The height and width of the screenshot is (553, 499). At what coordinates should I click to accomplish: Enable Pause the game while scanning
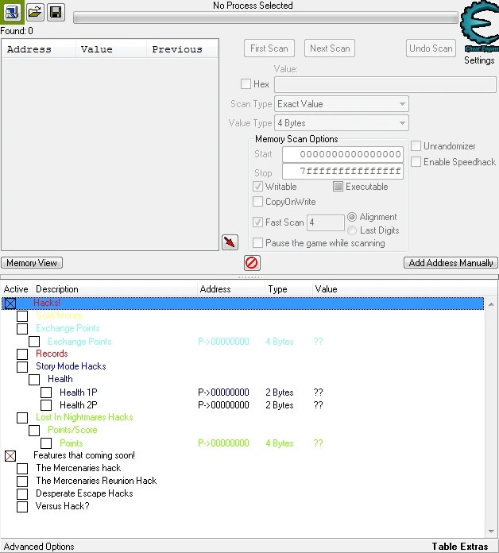(257, 242)
